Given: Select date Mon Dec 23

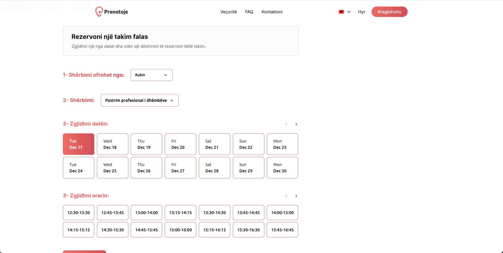Looking at the screenshot, I should point(282,144).
